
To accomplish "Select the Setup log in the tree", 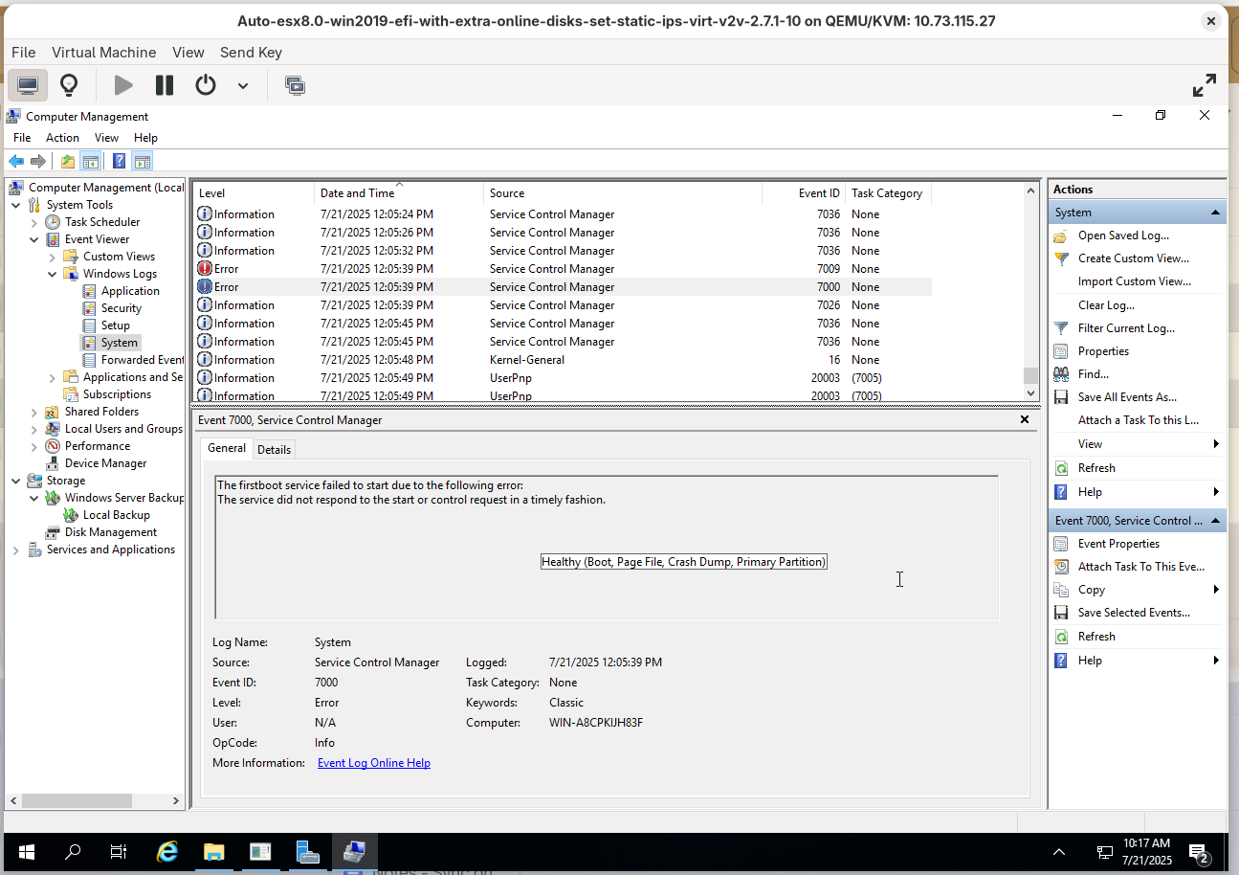I will pyautogui.click(x=116, y=325).
